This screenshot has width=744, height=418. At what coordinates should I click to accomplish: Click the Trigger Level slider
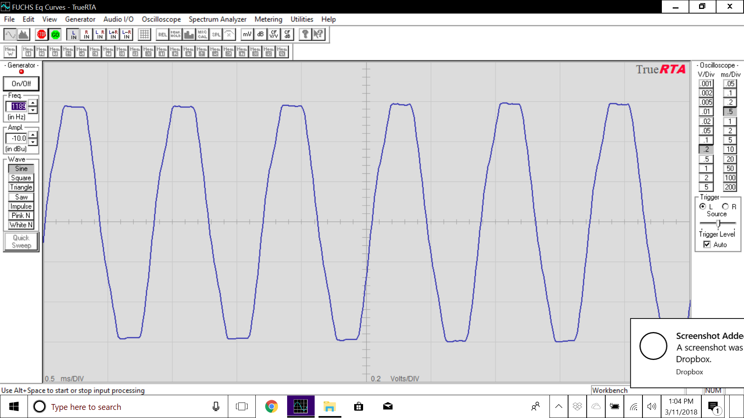coord(718,223)
